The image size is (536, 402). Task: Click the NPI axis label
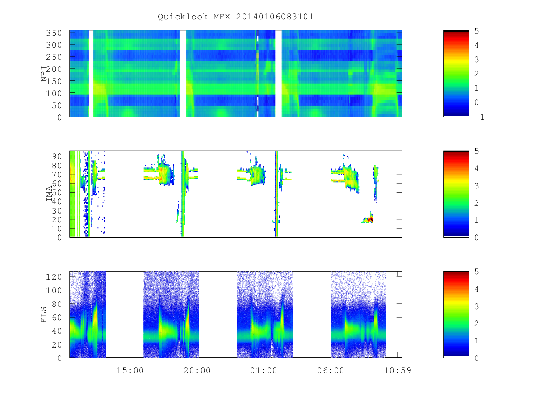(44, 74)
